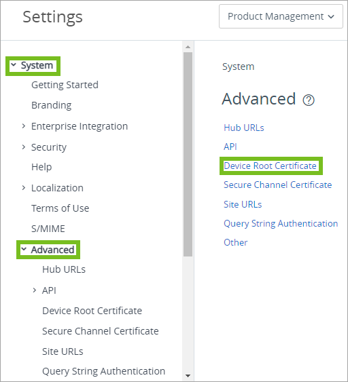348x382 pixels.
Task: Expand the Localization sidebar section
Action: point(23,187)
